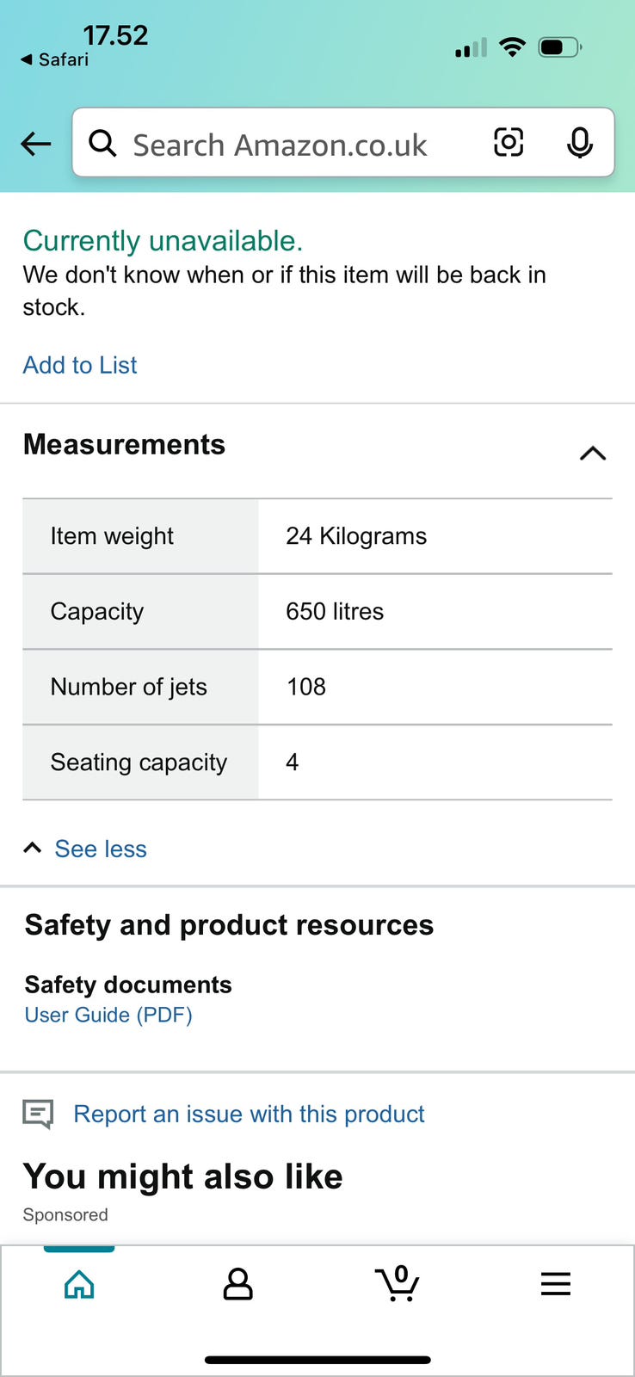Tap the Seating capacity row
The width and height of the screenshot is (635, 1377).
317,763
